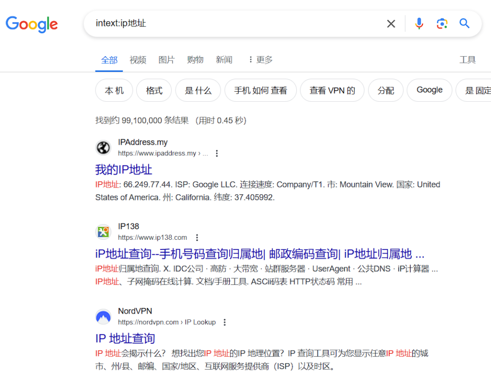This screenshot has width=491, height=388.
Task: Choose the 手机如何查看 chip
Action: 260,91
